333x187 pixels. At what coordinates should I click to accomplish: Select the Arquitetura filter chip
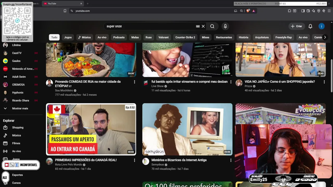pos(262,37)
